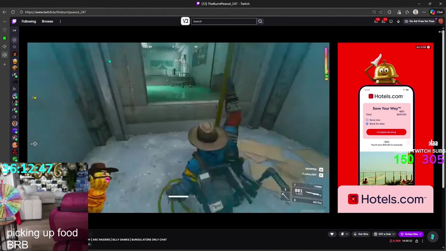Click the zoom-out magnifier in address bar
Image resolution: width=446 pixels, height=251 pixels.
tap(374, 12)
